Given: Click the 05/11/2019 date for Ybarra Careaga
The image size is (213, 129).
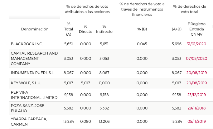Looking at the screenshot, I should coord(196,122).
